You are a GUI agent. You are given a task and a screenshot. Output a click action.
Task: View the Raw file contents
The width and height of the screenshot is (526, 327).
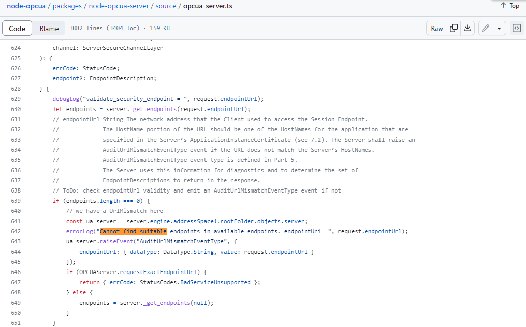coord(436,28)
